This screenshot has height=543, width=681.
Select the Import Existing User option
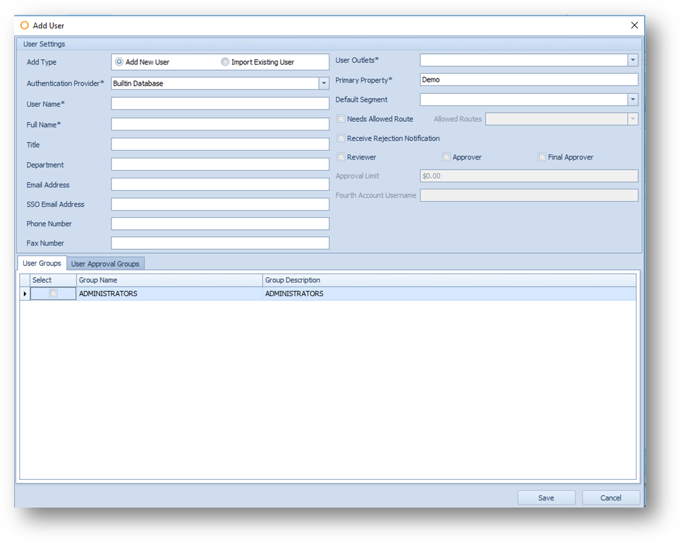[224, 61]
